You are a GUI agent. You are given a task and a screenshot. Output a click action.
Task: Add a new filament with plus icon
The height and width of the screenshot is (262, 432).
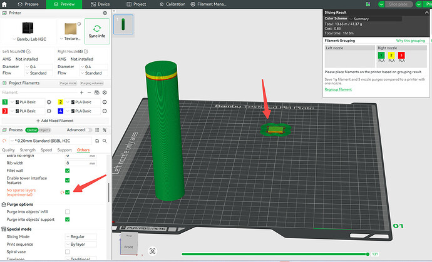pos(81,93)
